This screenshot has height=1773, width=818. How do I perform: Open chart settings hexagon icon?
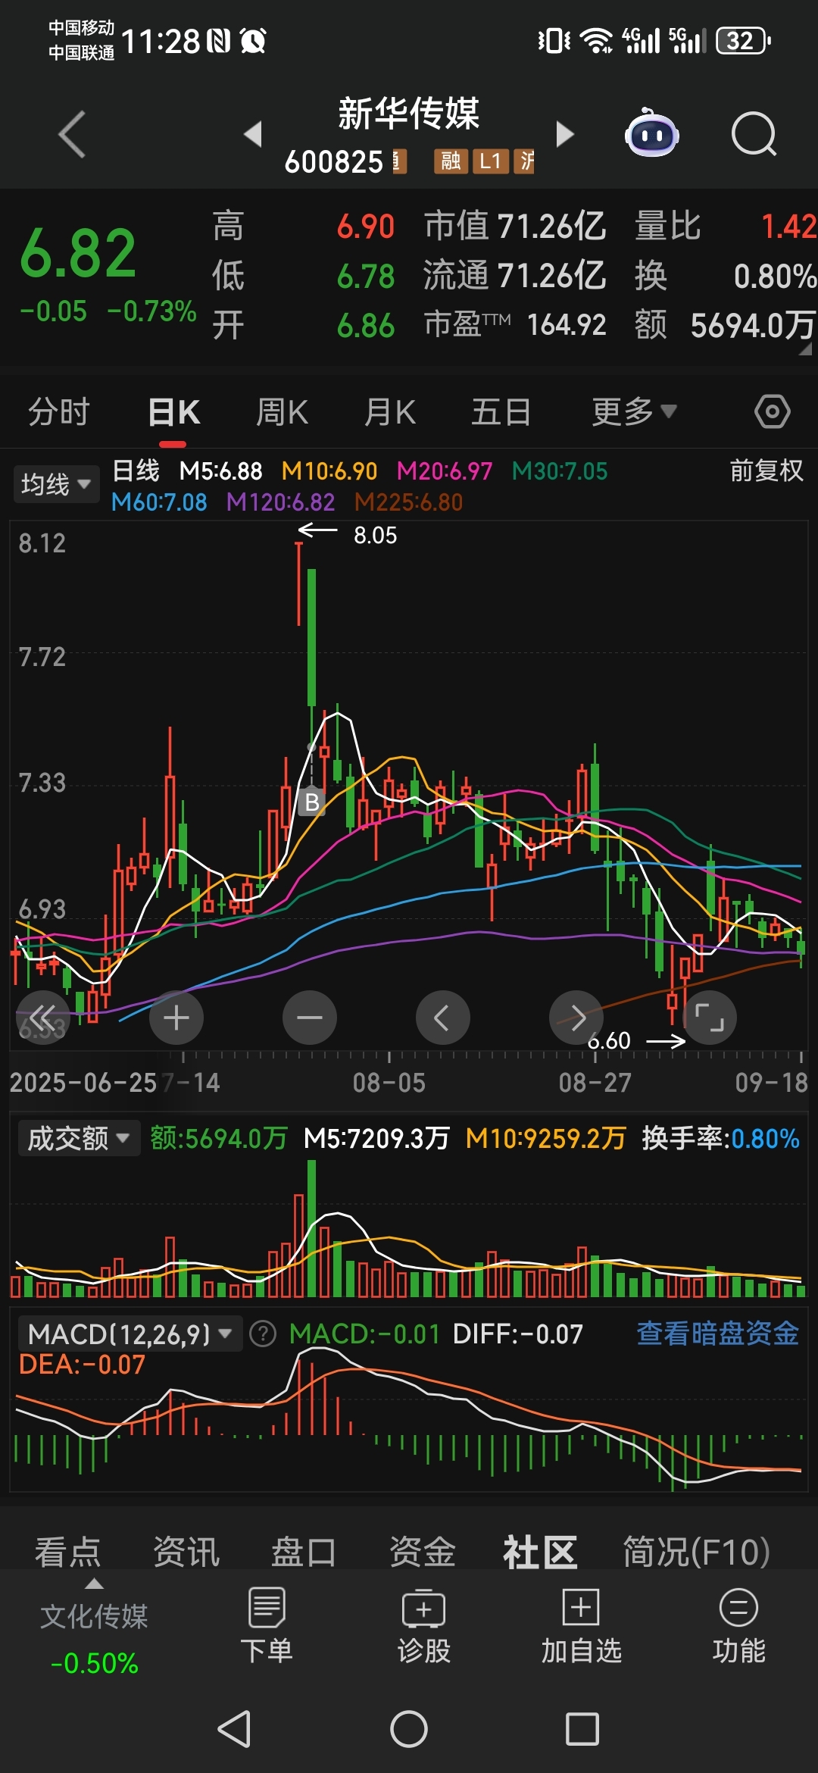coord(772,412)
